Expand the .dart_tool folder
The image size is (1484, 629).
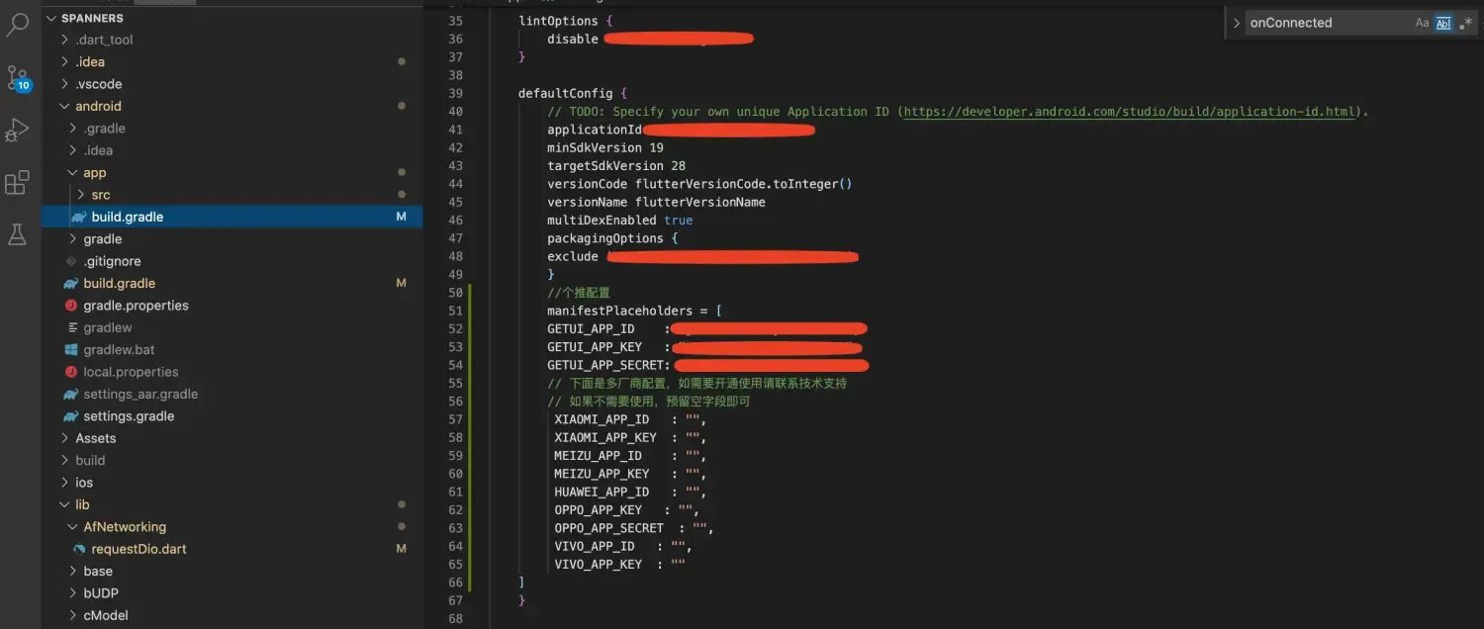pyautogui.click(x=104, y=40)
